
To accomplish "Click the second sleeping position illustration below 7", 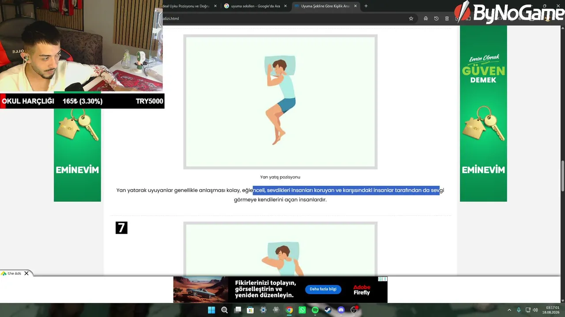I will [x=280, y=249].
